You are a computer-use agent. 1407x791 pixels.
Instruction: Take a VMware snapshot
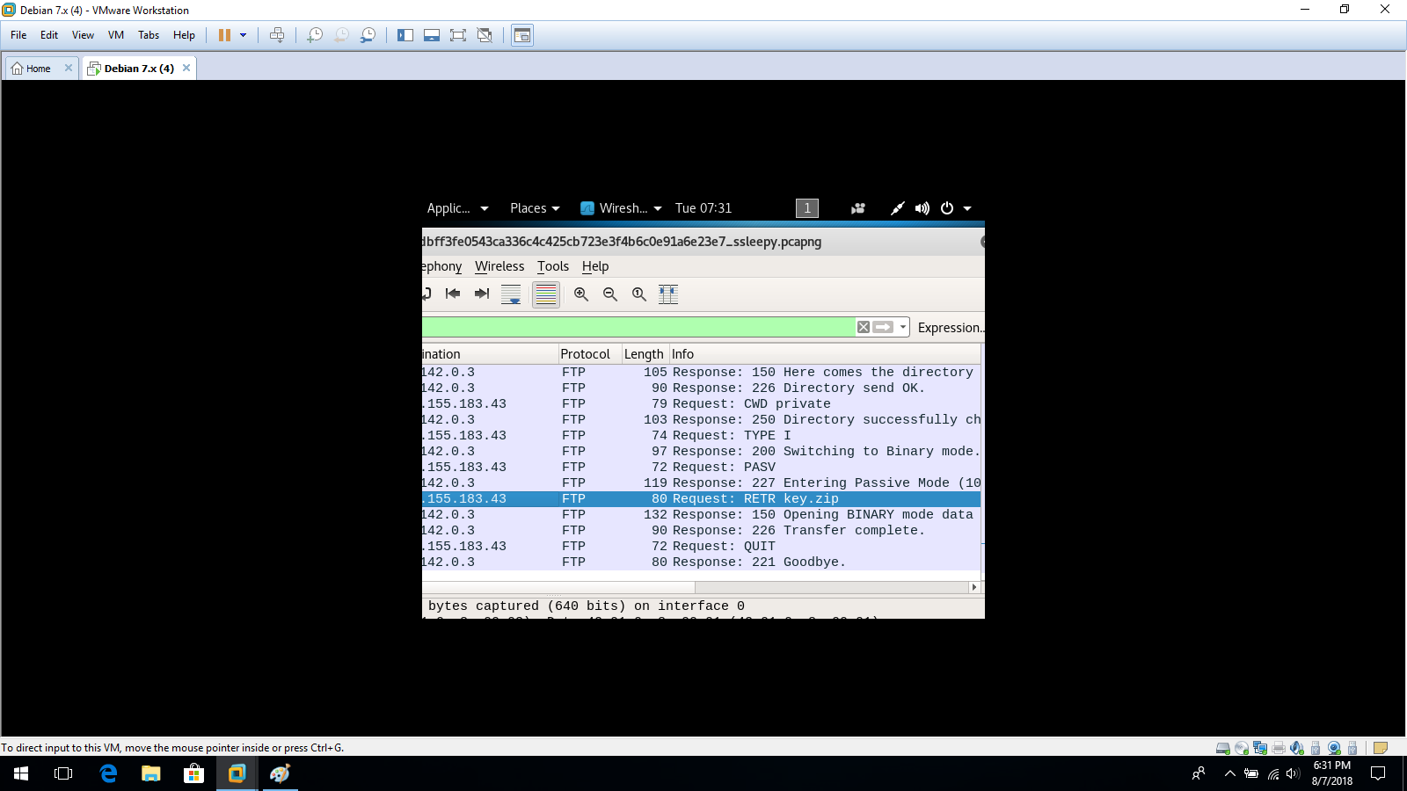tap(315, 35)
